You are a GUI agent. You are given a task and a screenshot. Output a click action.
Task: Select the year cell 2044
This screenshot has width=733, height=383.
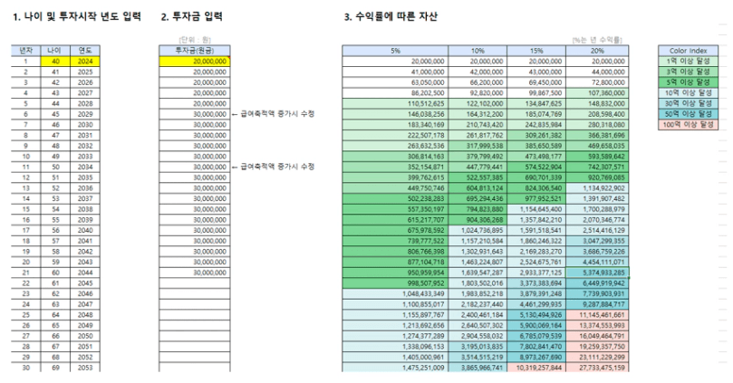tap(85, 273)
